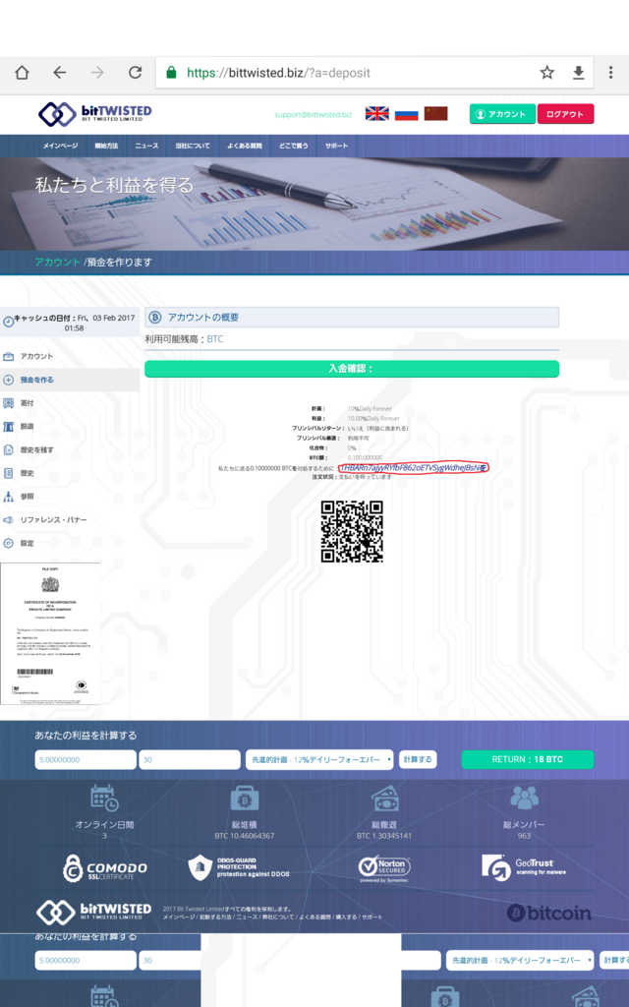Click the green 入金確認 bar

352,369
